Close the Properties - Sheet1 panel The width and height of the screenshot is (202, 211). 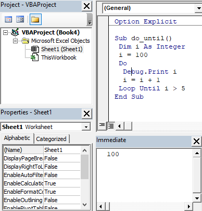coord(86,114)
